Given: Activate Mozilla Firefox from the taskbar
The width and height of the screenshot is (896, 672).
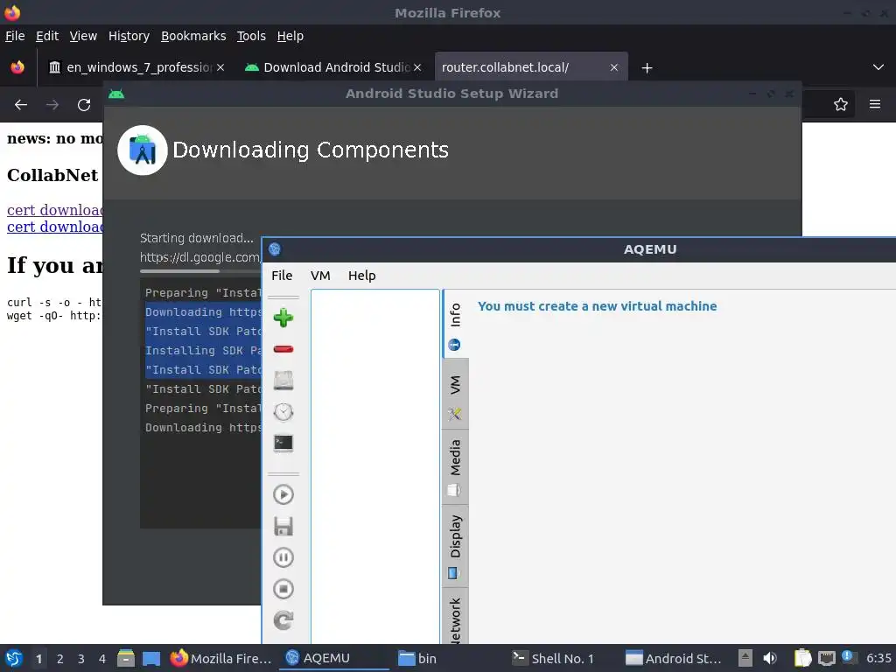Looking at the screenshot, I should pyautogui.click(x=221, y=658).
